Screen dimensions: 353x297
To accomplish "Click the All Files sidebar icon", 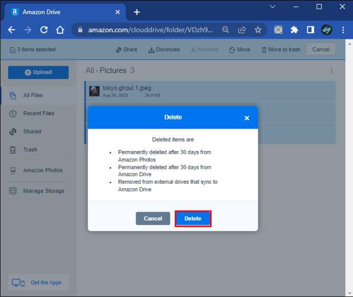I will tap(13, 95).
